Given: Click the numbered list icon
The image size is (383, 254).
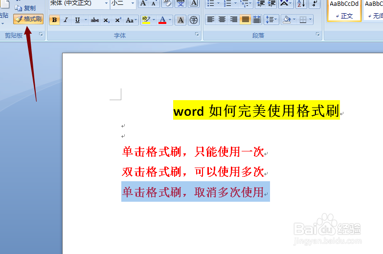Looking at the screenshot, I should pyautogui.click(x=227, y=3).
